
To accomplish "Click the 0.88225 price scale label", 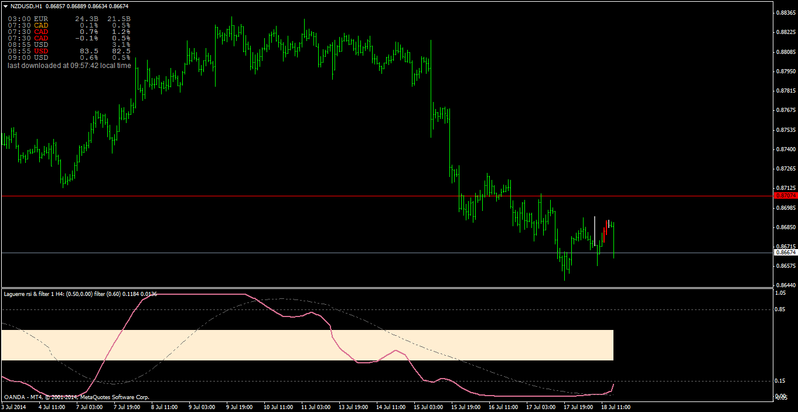I will pyautogui.click(x=785, y=32).
